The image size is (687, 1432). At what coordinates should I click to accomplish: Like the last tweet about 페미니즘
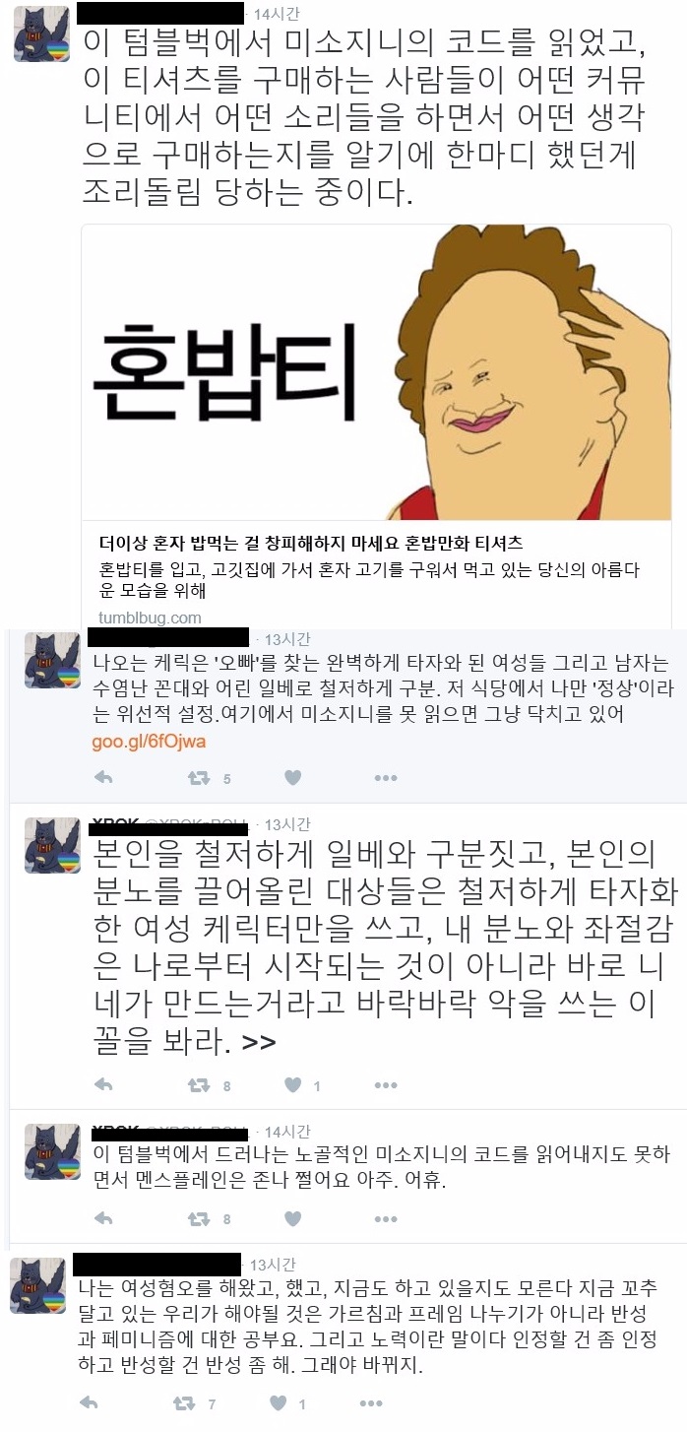(x=278, y=1402)
